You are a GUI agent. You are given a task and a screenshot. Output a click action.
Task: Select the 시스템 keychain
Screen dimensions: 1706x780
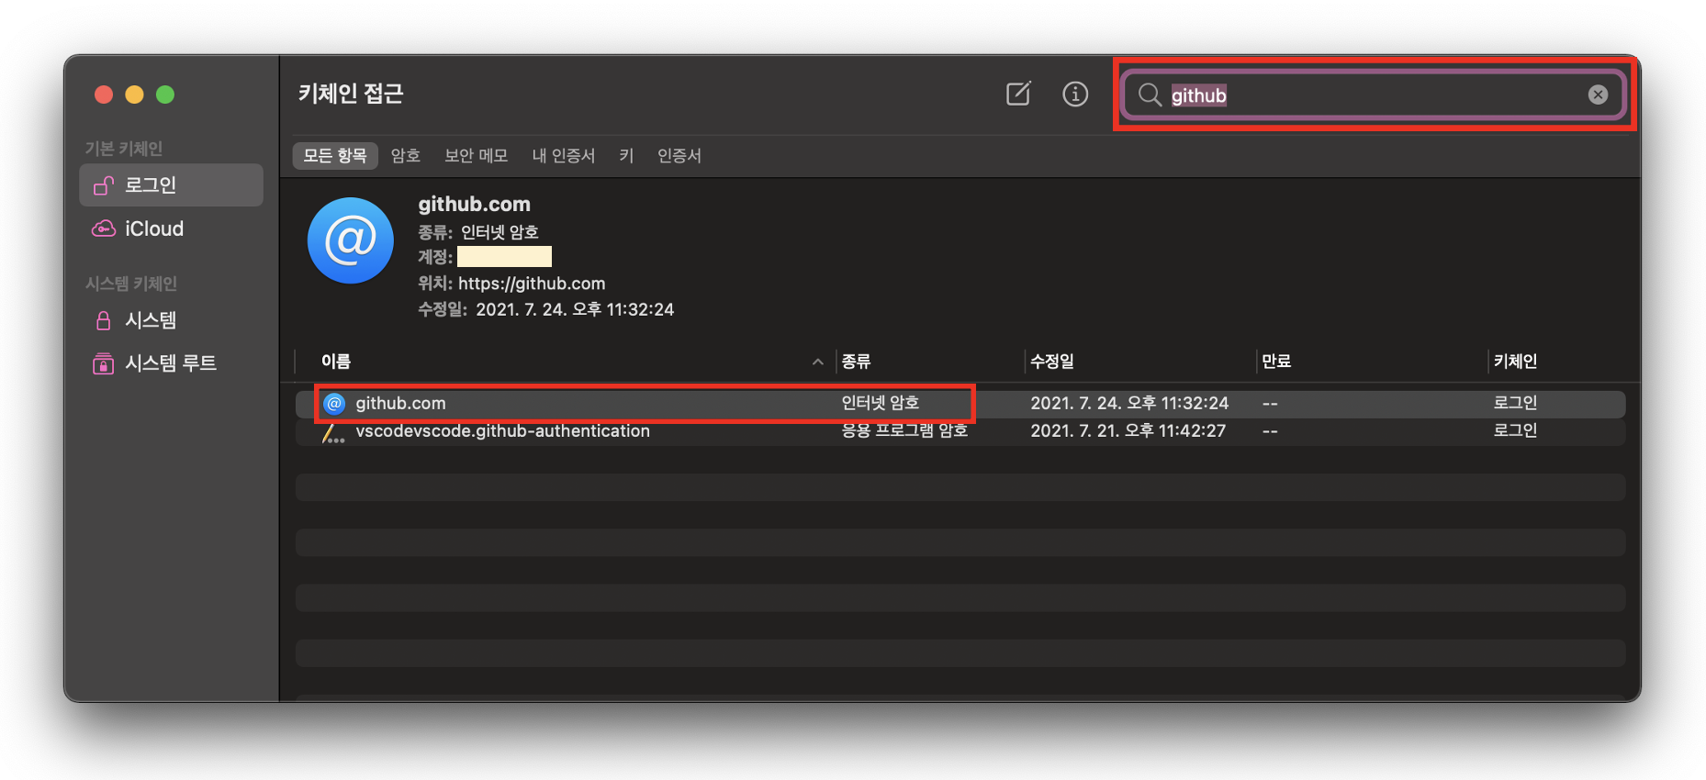pyautogui.click(x=172, y=320)
